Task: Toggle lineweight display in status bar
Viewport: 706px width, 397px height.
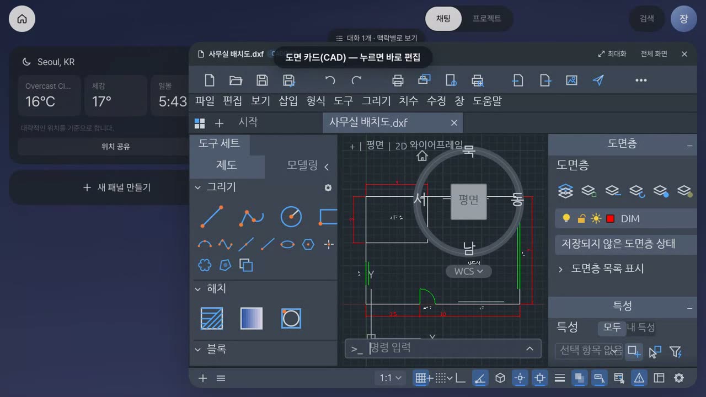Action: click(x=560, y=378)
